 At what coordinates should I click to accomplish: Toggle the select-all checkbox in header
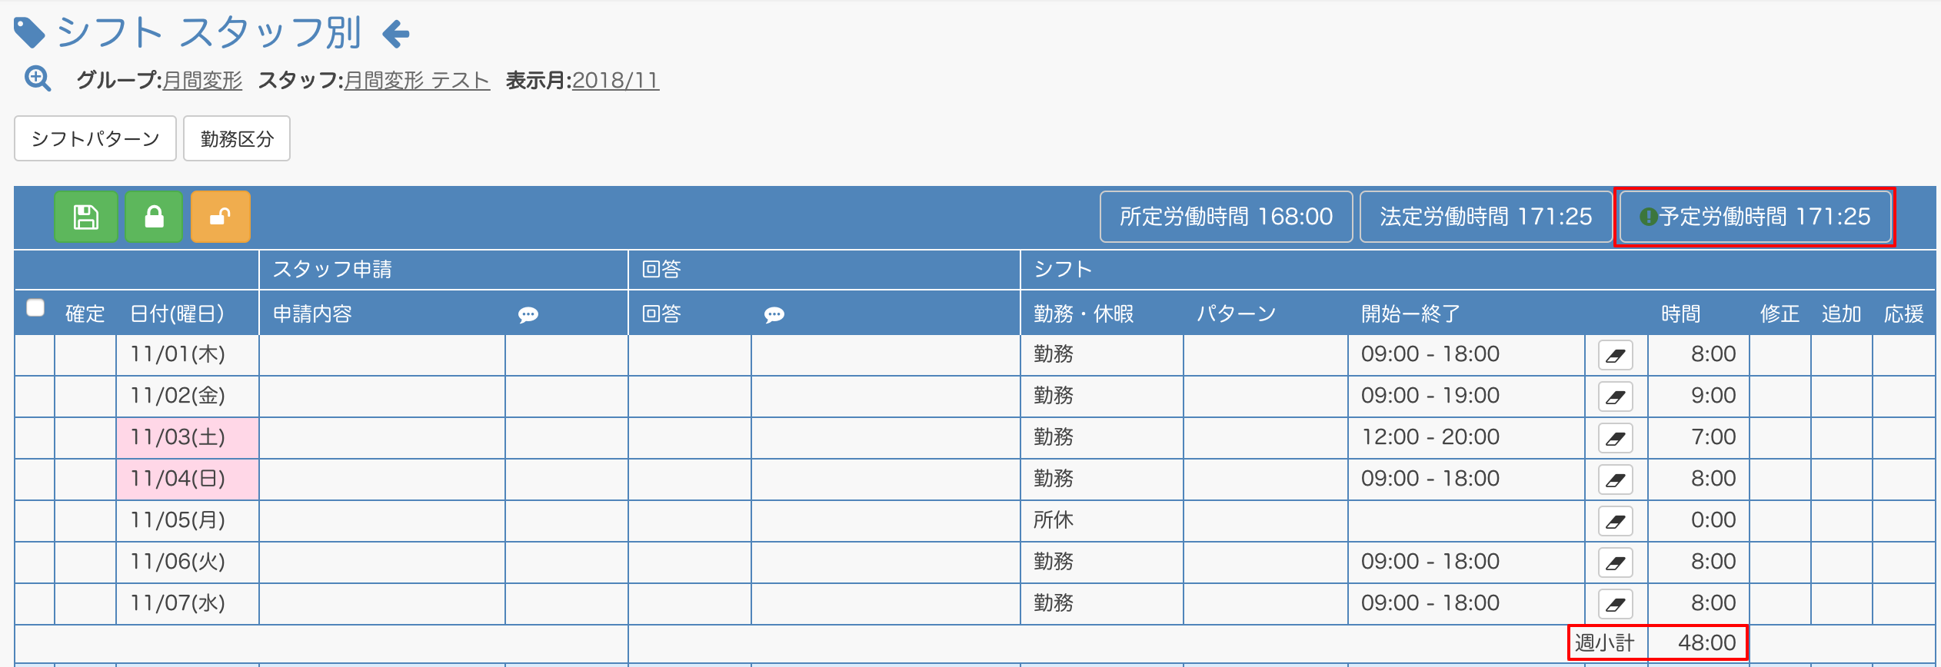[35, 307]
